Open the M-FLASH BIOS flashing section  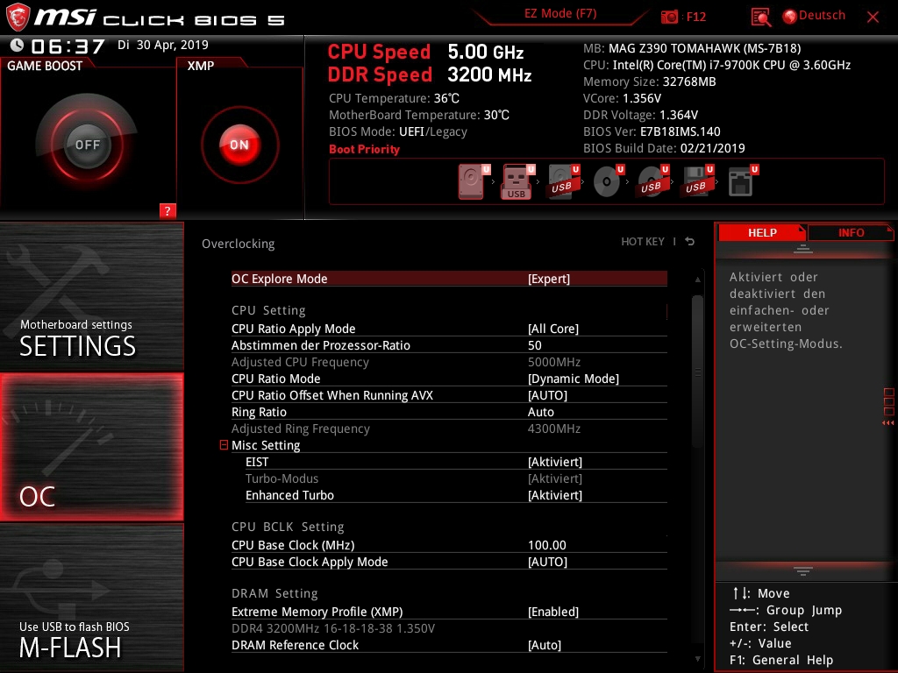(91, 598)
